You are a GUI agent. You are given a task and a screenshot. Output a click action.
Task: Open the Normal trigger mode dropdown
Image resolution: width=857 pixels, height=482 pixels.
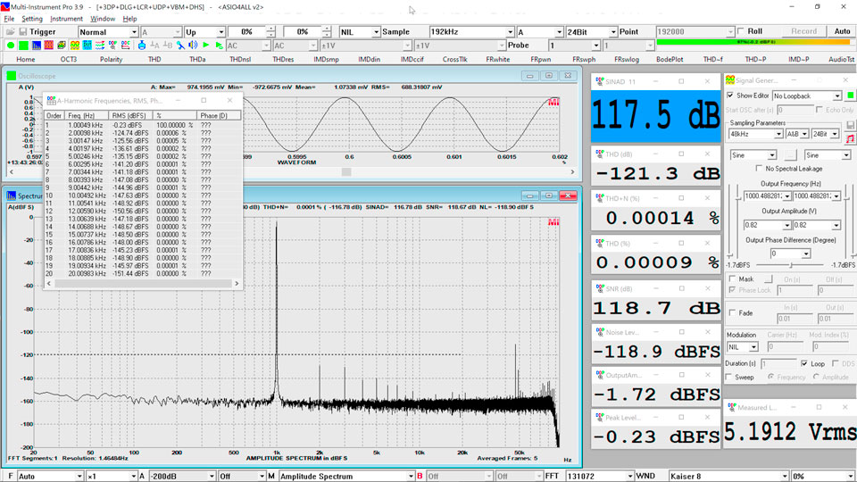tap(134, 31)
